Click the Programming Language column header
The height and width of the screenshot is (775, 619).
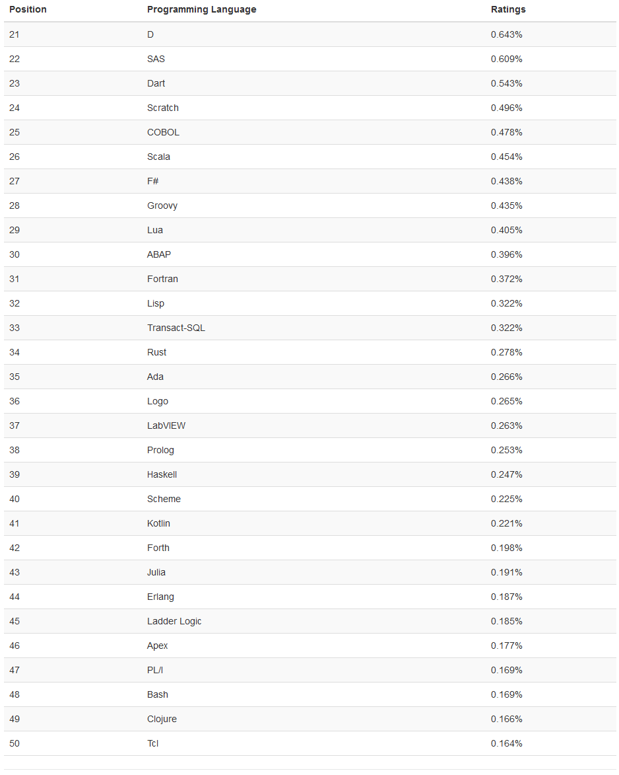point(201,9)
